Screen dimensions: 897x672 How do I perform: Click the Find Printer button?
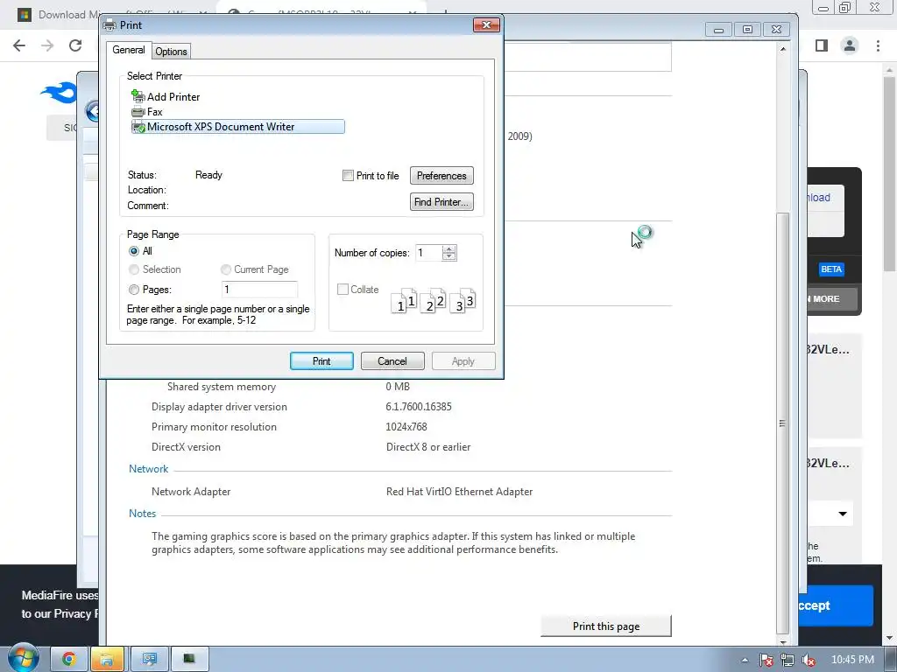tap(441, 202)
